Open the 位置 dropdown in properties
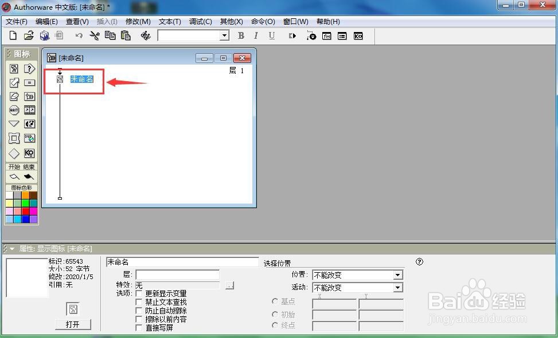558x338 pixels. pyautogui.click(x=398, y=275)
